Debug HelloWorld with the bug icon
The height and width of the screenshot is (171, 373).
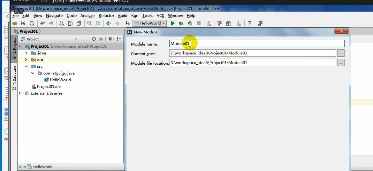coord(181,23)
